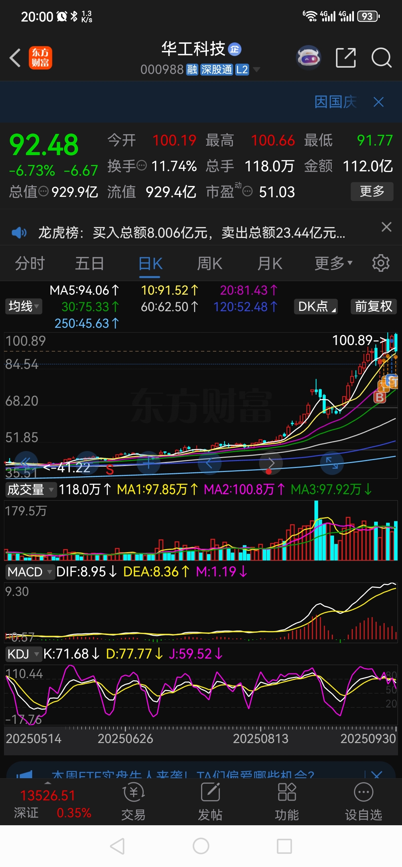The height and width of the screenshot is (867, 402).
Task: Tap the current price 92.48
Action: (44, 145)
